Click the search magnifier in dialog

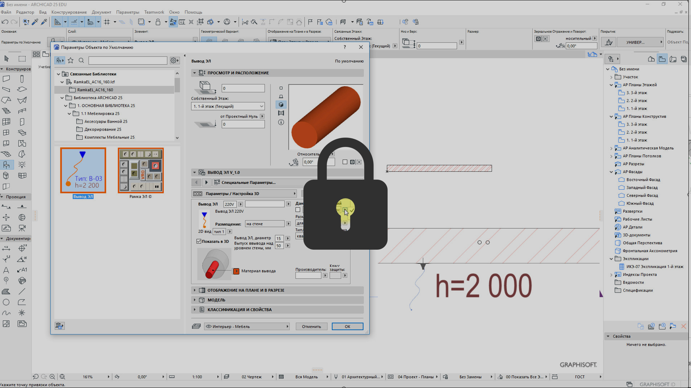(81, 60)
